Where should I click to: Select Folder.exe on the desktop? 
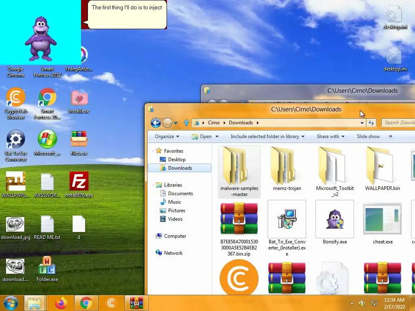[47, 269]
